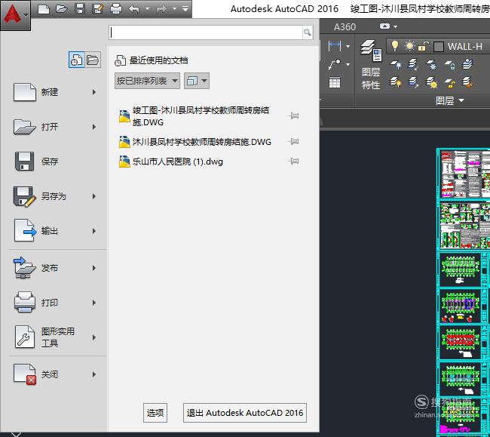The width and height of the screenshot is (490, 437).
Task: Pin the 竣工图-沐川县凤村学校 recent document
Action: pyautogui.click(x=293, y=116)
